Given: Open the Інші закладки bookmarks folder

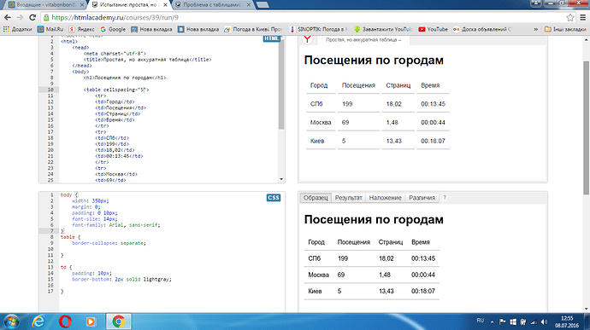Looking at the screenshot, I should pyautogui.click(x=565, y=29).
